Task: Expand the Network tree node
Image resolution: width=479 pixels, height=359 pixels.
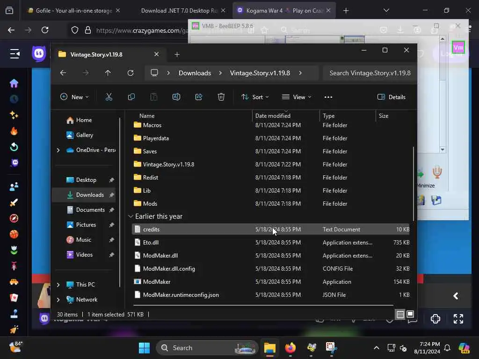Action: (x=58, y=300)
